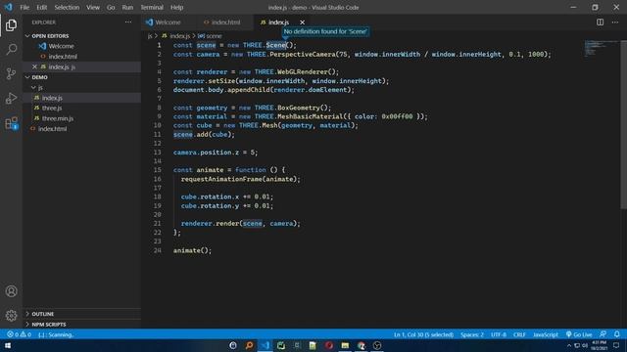Click the feedback icon in status bar

(603, 334)
